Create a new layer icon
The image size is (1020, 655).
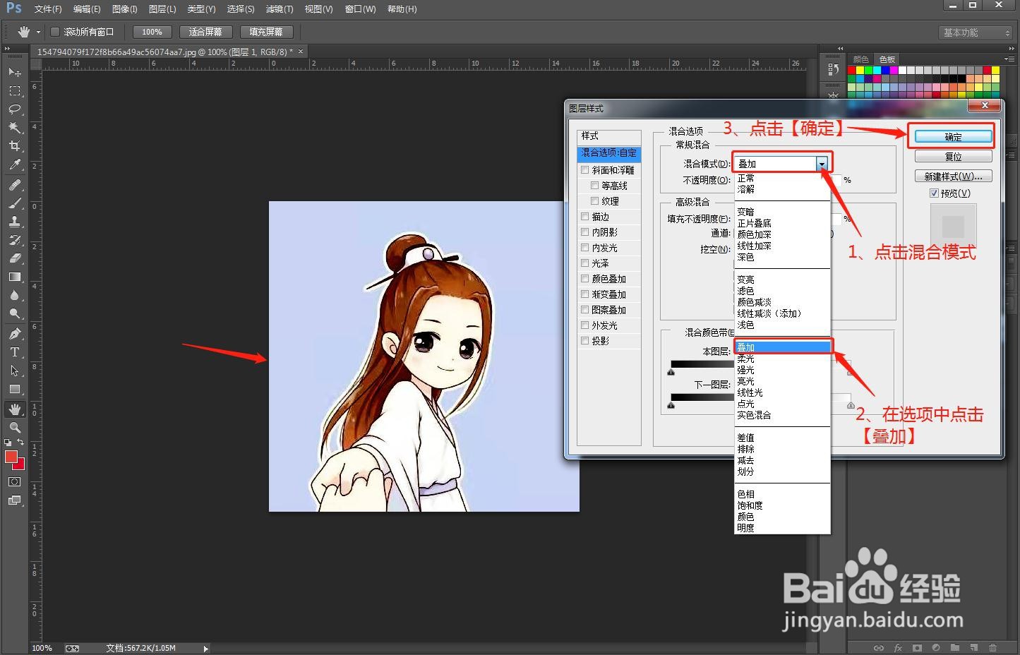pos(974,648)
